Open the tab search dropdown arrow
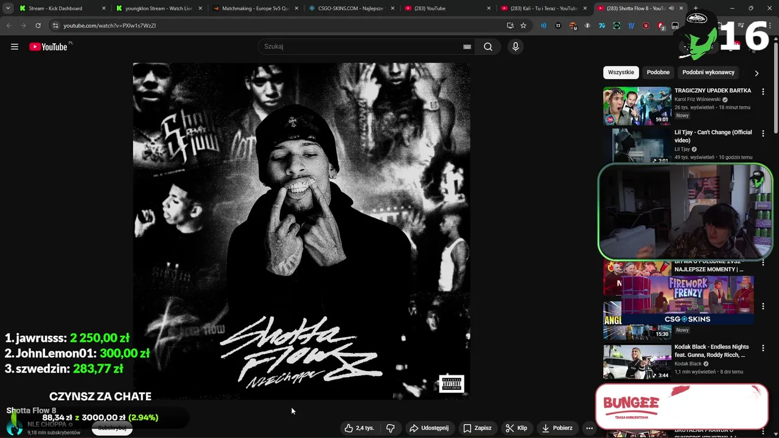Viewport: 779px width, 438px height. pos(8,9)
